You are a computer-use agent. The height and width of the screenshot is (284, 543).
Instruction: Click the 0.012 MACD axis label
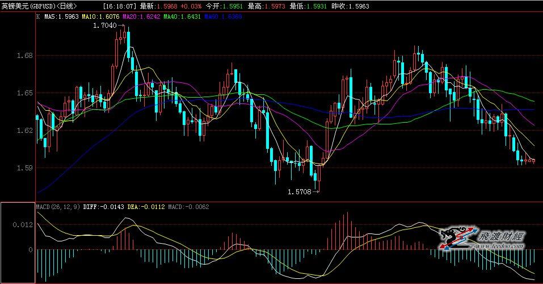pos(23,225)
